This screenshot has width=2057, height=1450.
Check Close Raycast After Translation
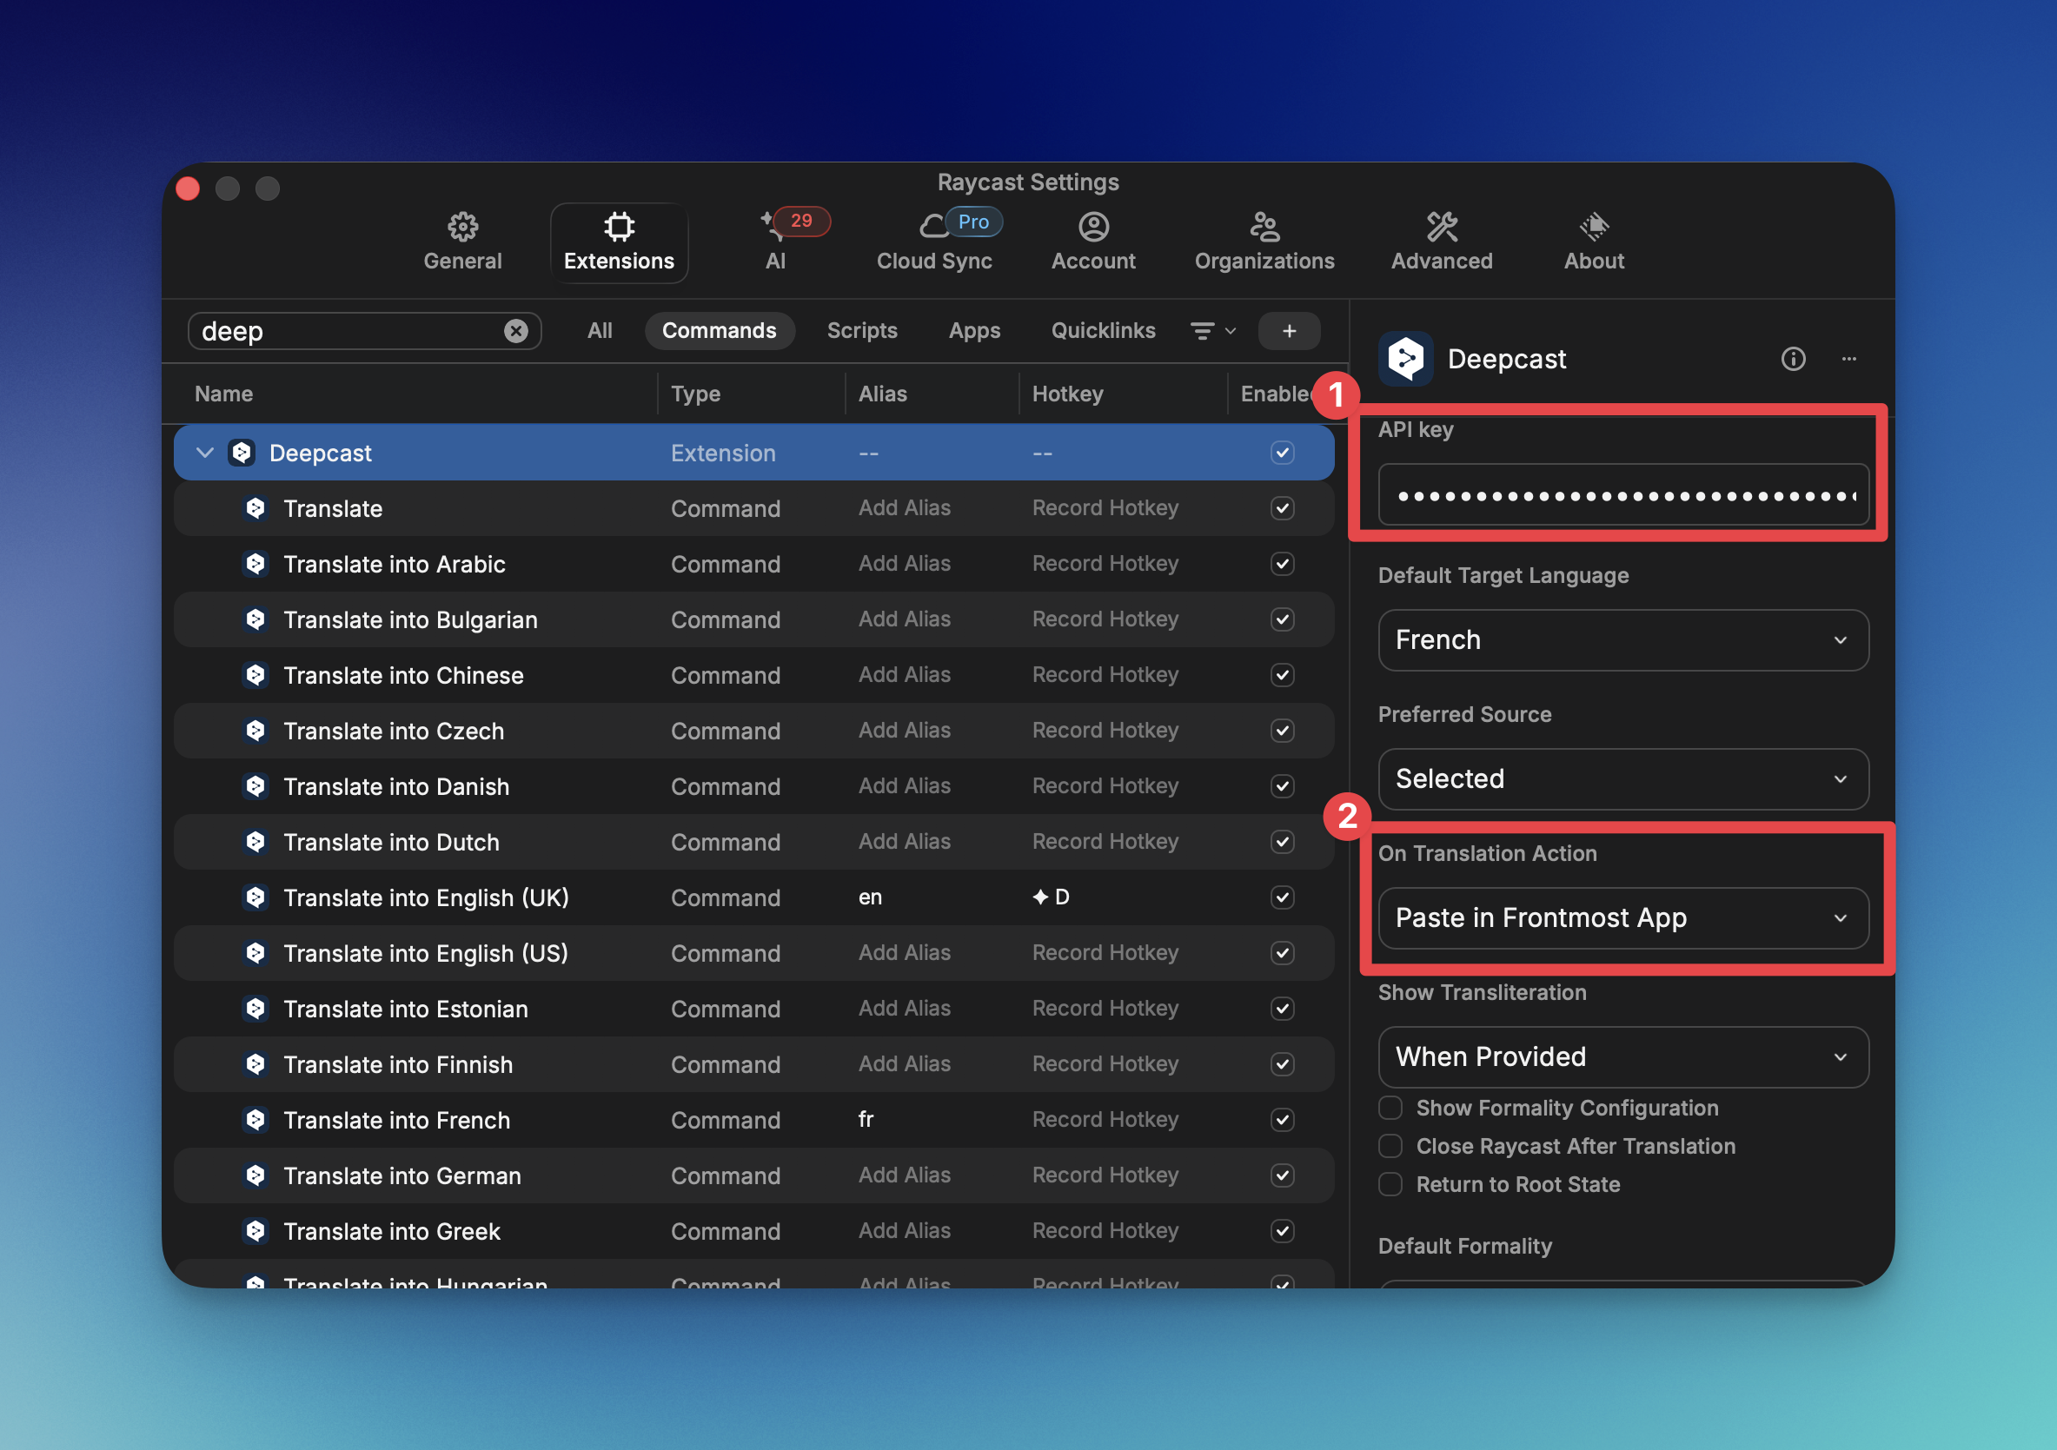1390,1147
